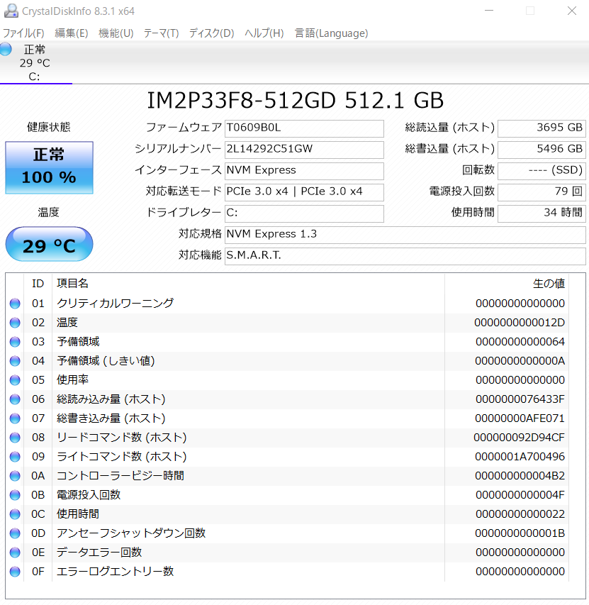
Task: Click the drive letter field C:
Action: pos(304,213)
